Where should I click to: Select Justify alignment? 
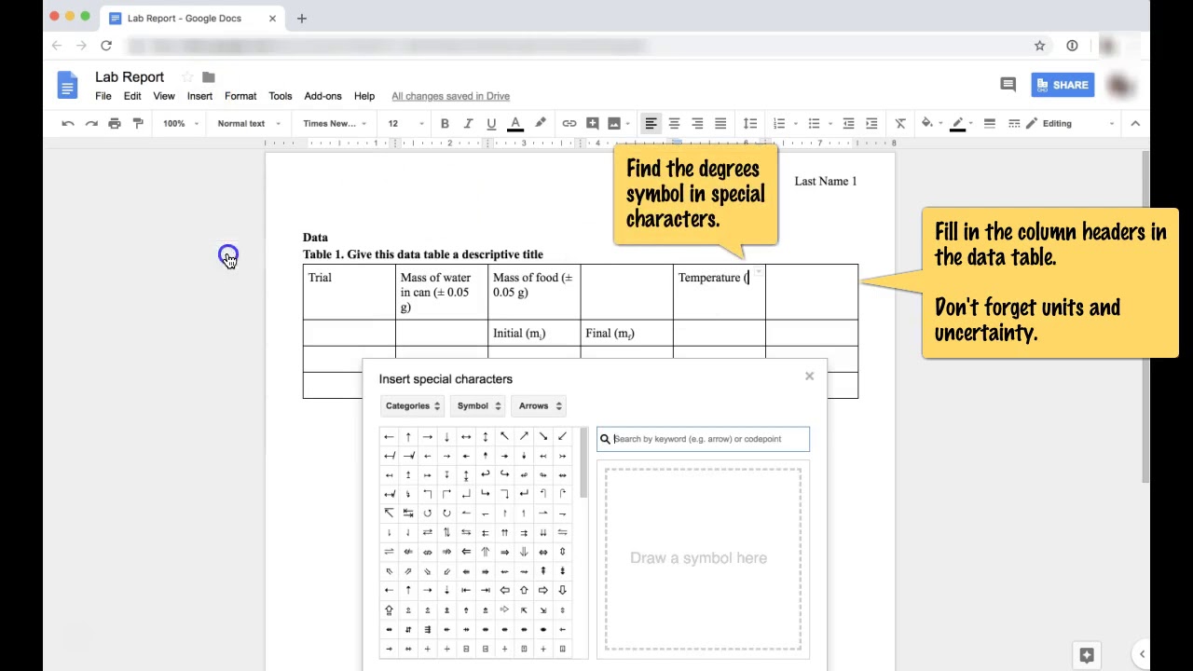[720, 123]
